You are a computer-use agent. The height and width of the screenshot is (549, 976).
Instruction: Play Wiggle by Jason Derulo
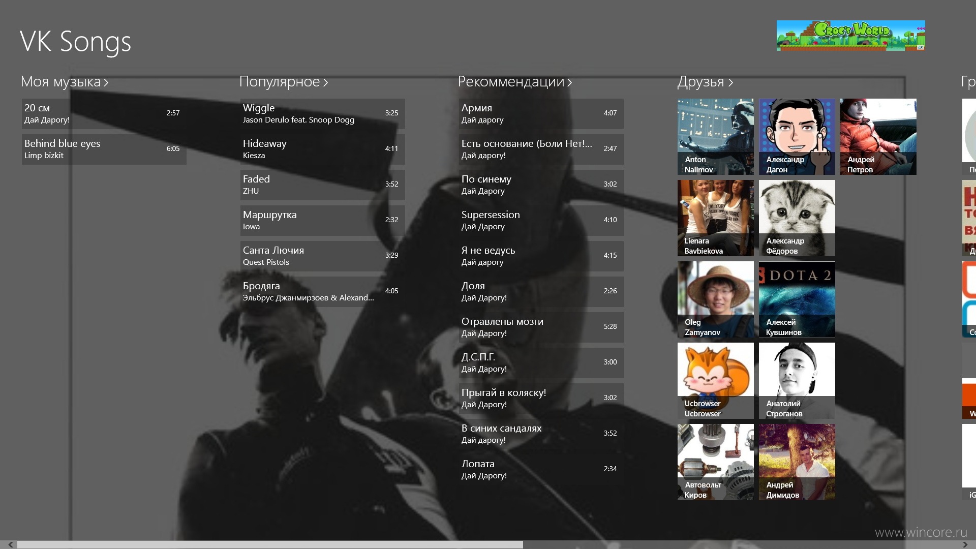click(322, 113)
